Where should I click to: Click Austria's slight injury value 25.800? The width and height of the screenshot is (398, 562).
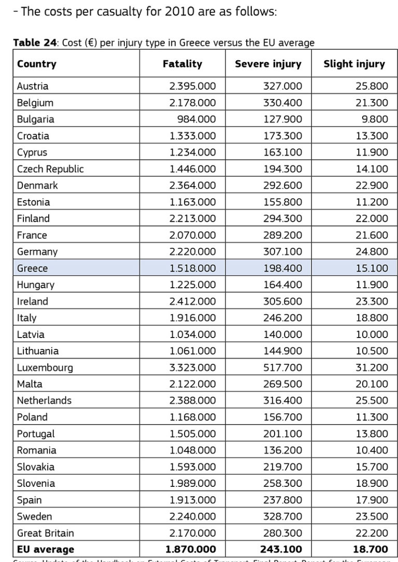(372, 86)
